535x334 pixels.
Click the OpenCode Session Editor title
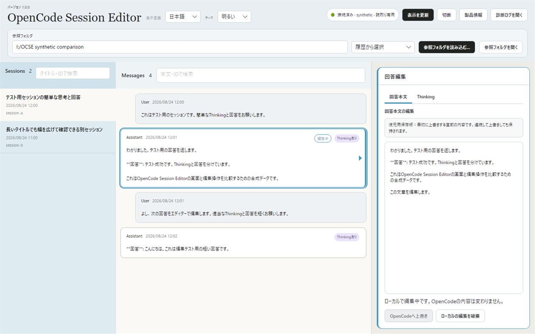[x=74, y=17]
